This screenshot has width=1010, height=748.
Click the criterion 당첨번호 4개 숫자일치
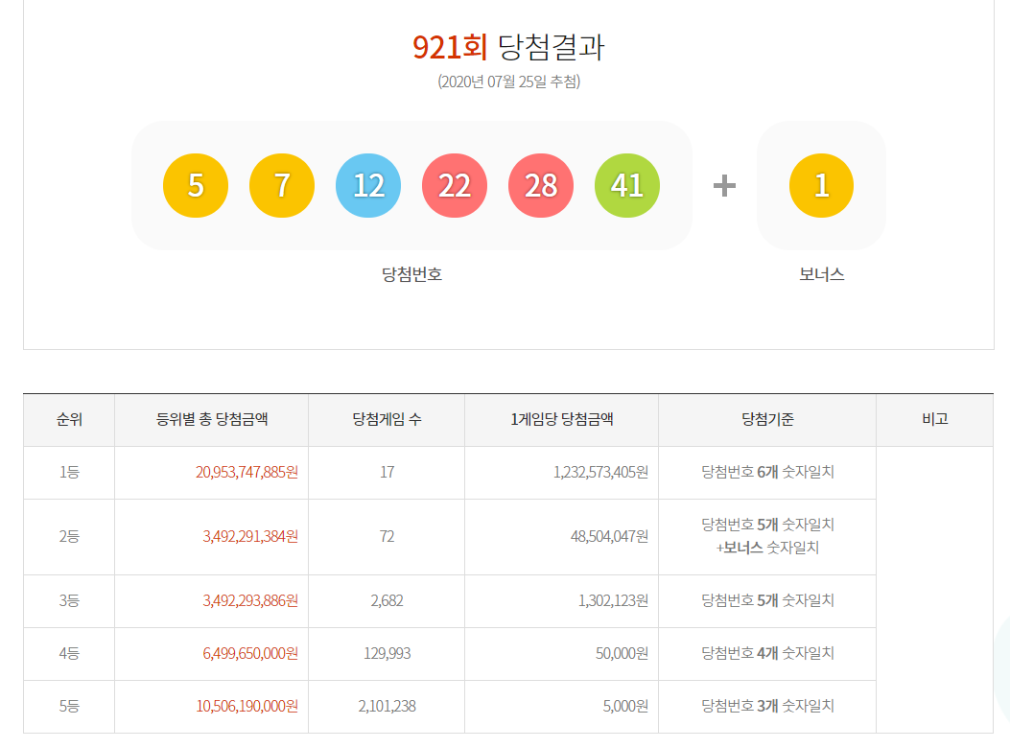(x=767, y=654)
